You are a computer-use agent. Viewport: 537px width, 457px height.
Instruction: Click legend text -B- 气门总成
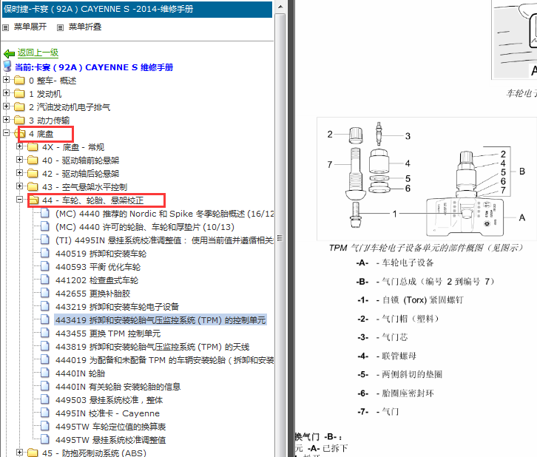point(425,282)
